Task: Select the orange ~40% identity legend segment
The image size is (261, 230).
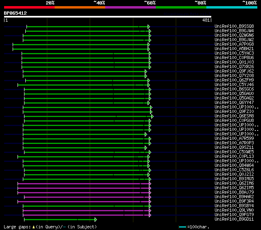Action: coord(80,7)
